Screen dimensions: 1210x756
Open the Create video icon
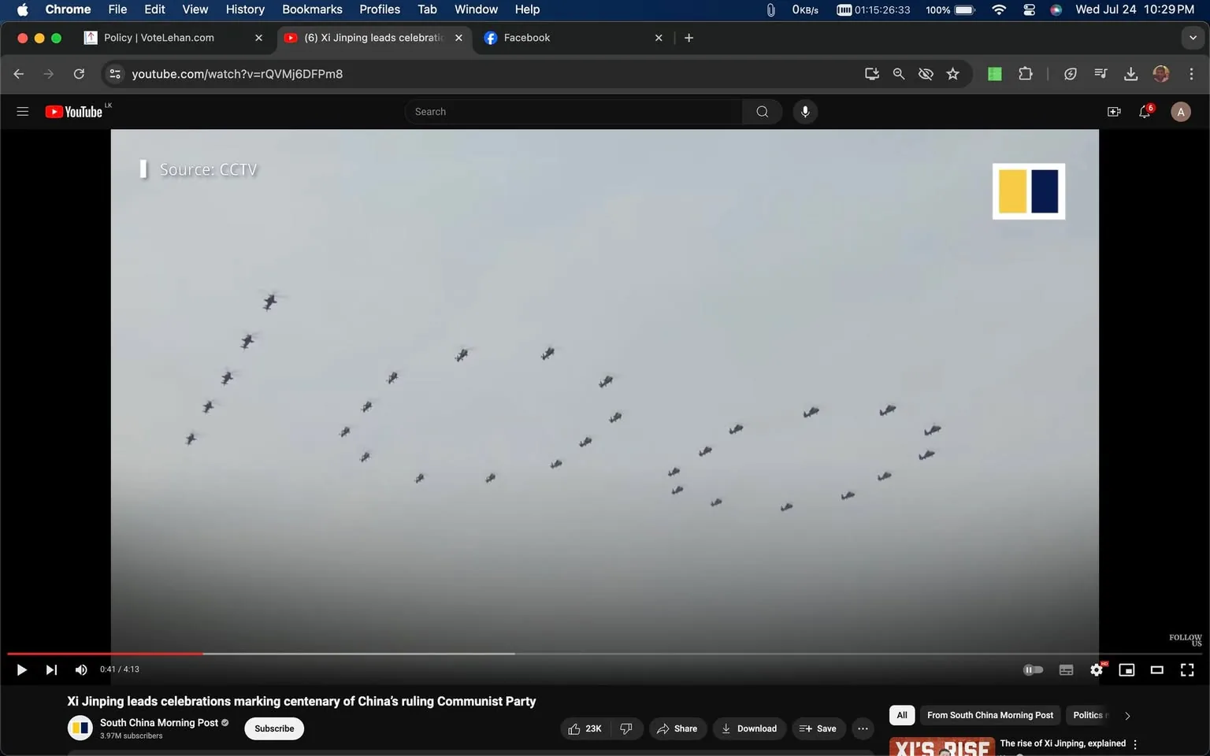(1114, 111)
